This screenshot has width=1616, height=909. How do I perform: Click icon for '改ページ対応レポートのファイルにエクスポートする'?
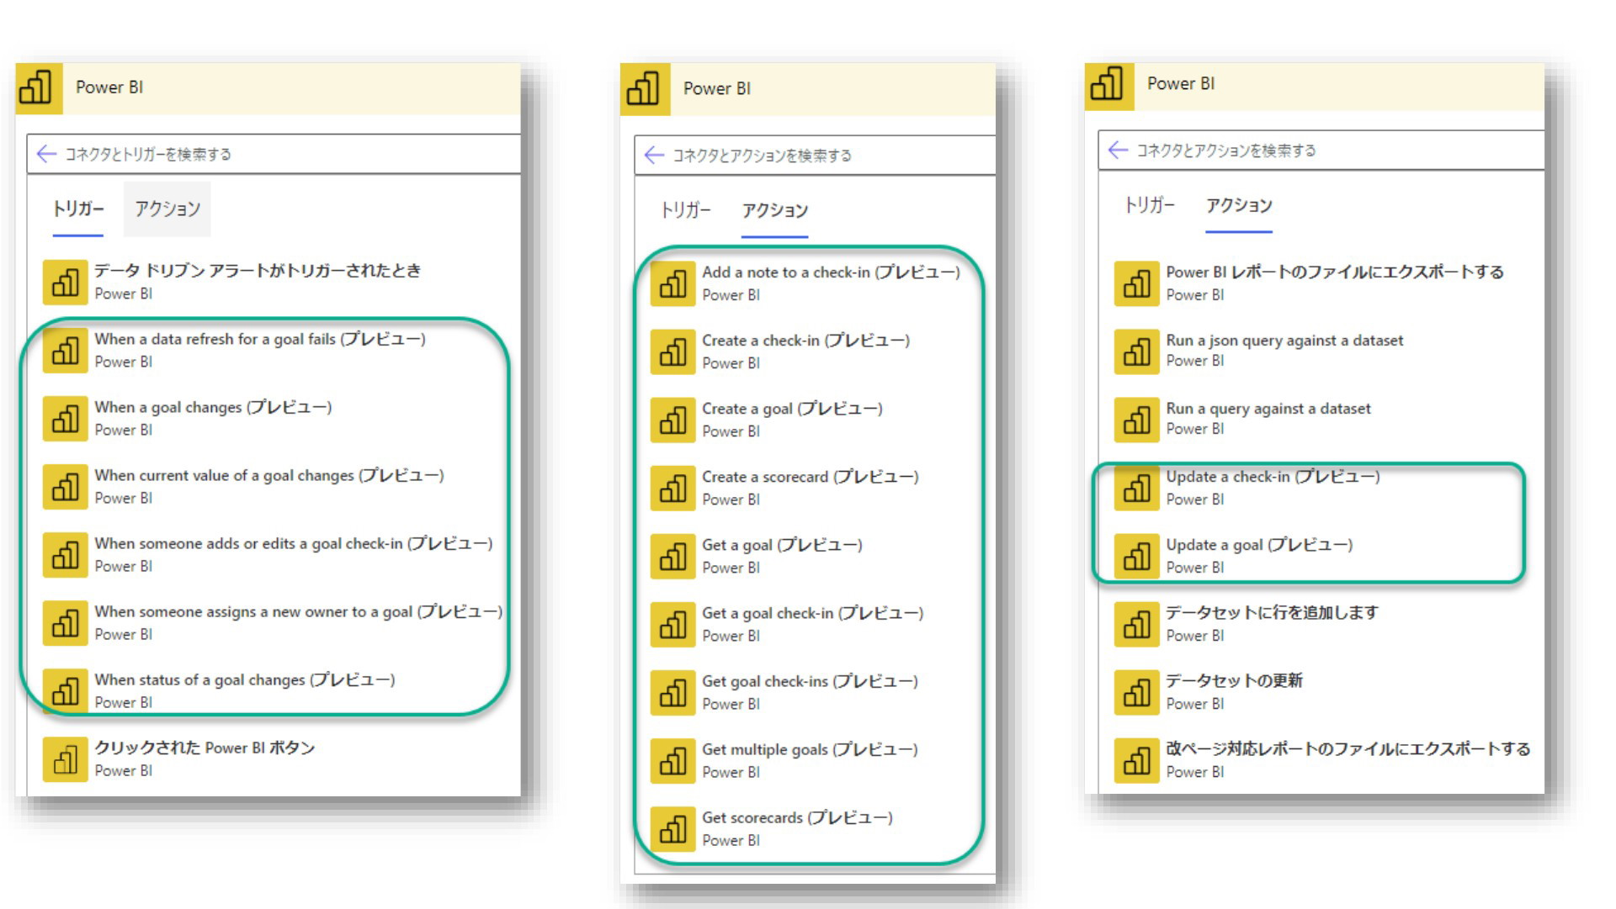pyautogui.click(x=1137, y=760)
